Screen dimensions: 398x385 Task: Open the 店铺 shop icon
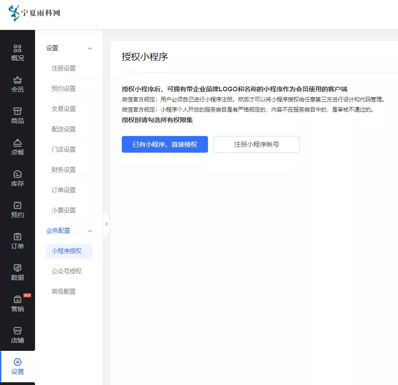click(17, 331)
